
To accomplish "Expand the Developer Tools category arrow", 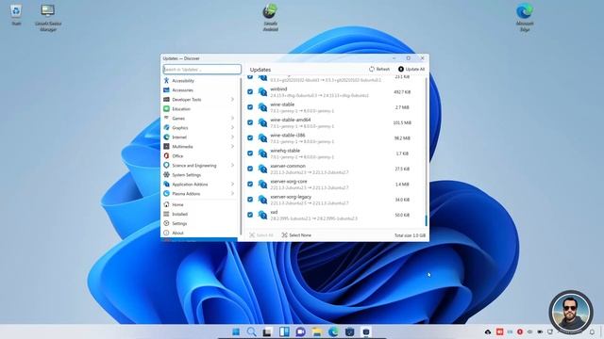I will point(232,100).
